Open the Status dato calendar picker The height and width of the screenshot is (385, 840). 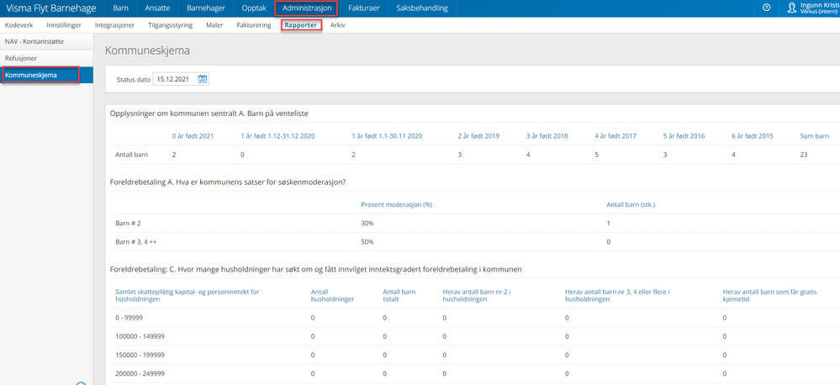[203, 79]
